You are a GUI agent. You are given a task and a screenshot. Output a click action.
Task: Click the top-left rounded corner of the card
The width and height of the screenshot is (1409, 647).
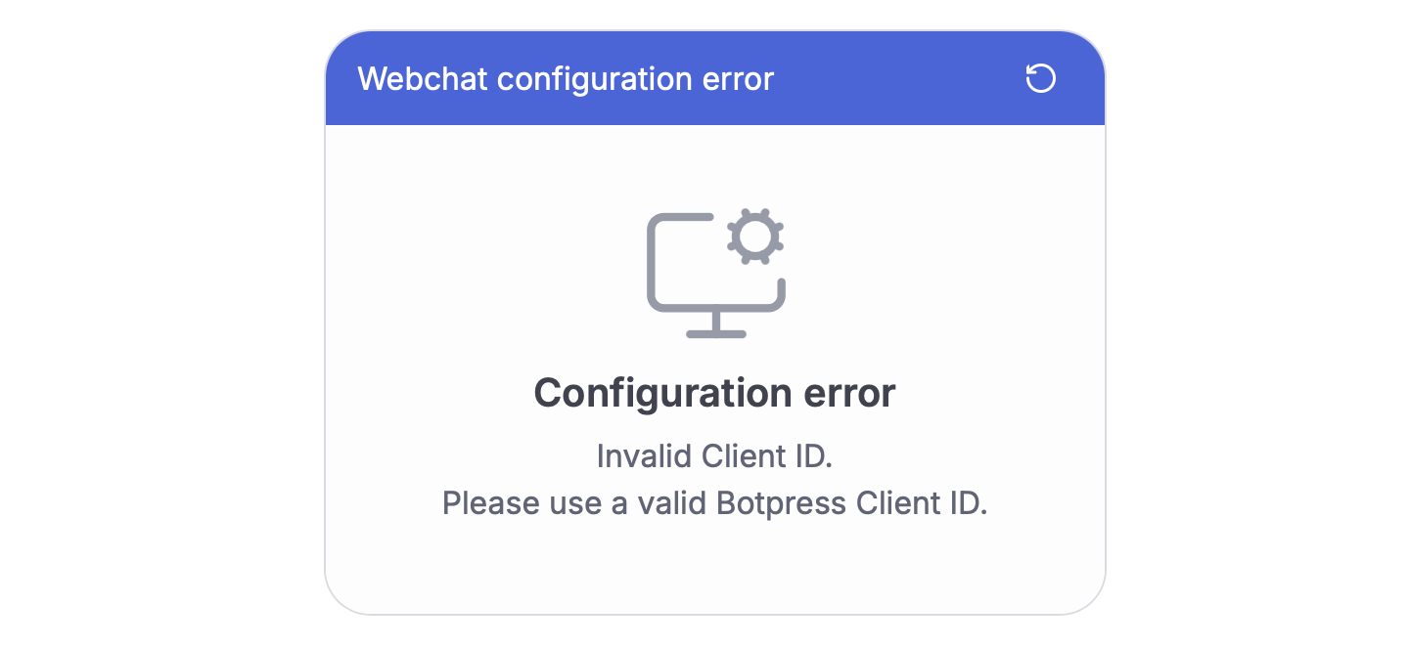tap(342, 44)
